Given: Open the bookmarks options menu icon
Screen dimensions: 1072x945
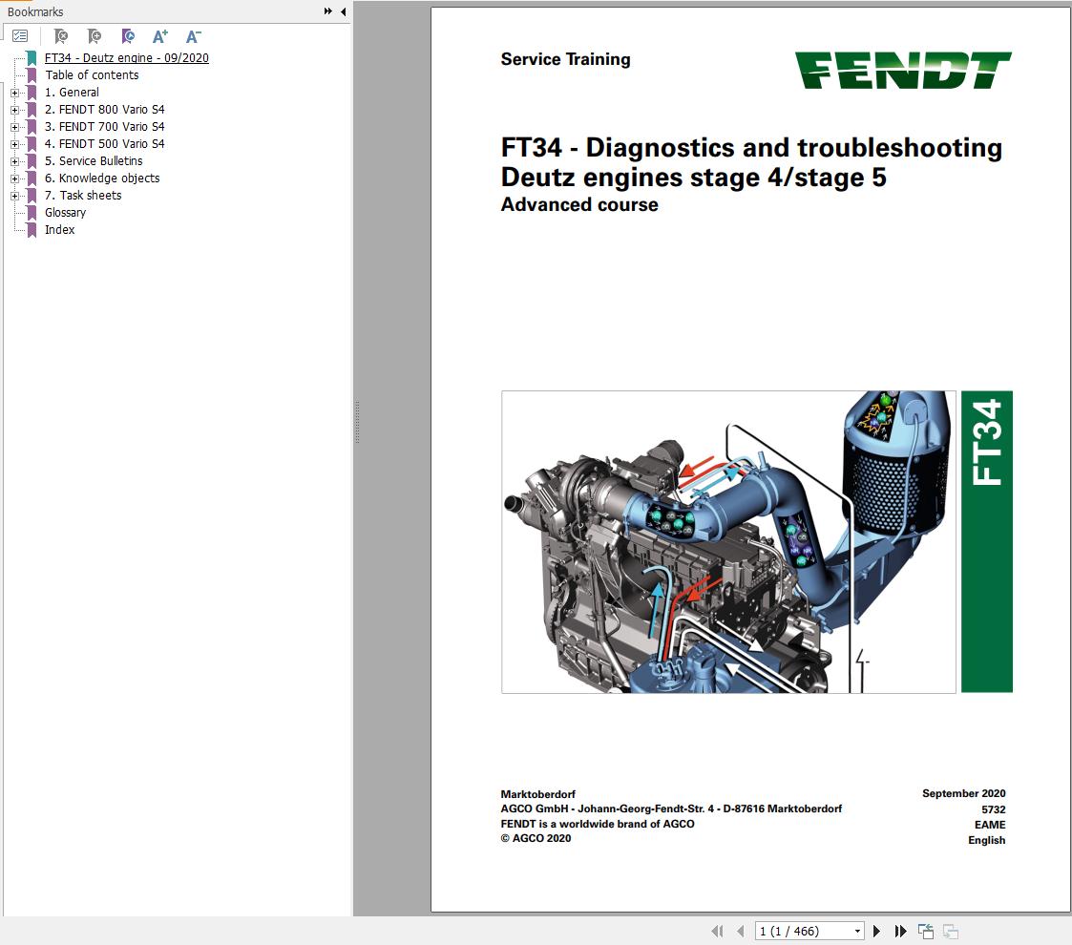Looking at the screenshot, I should tap(20, 36).
